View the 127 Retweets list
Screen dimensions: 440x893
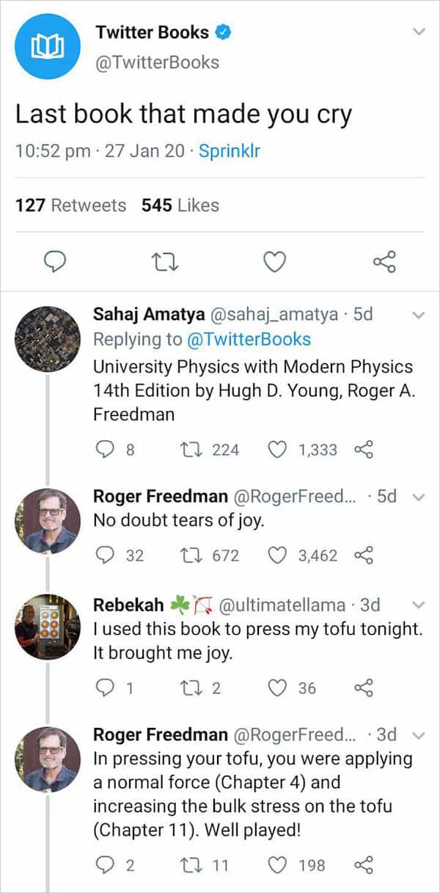tap(70, 205)
